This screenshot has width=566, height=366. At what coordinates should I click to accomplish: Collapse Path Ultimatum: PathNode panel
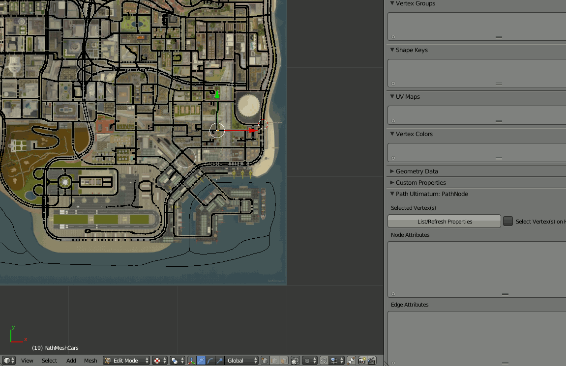(392, 194)
